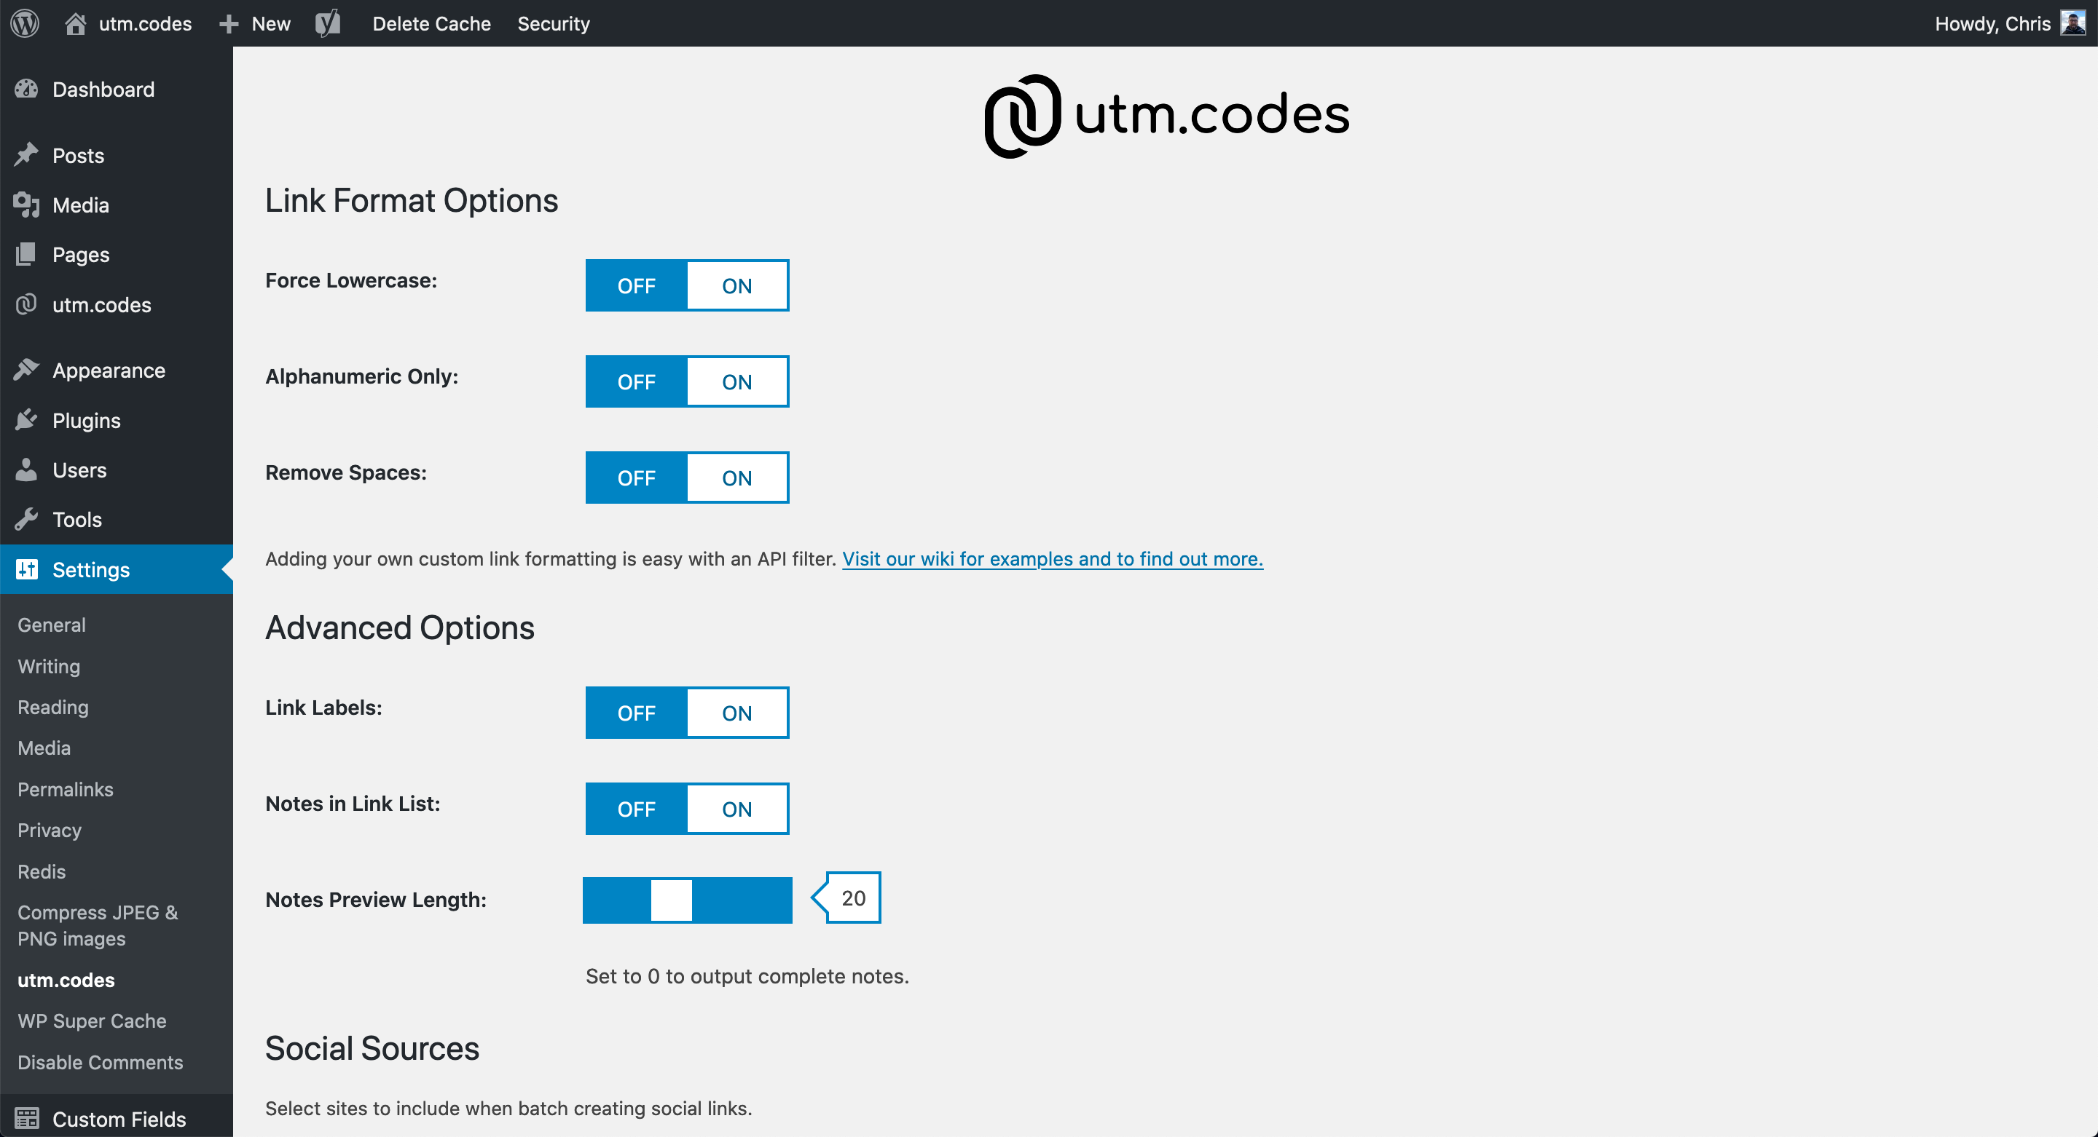This screenshot has height=1137, width=2098.
Task: Open utm.codes under Settings submenu
Action: (x=66, y=980)
